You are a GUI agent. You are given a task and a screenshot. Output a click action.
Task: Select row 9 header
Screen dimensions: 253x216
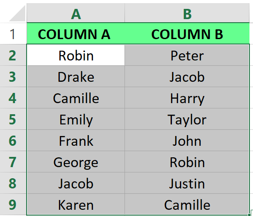(13, 204)
